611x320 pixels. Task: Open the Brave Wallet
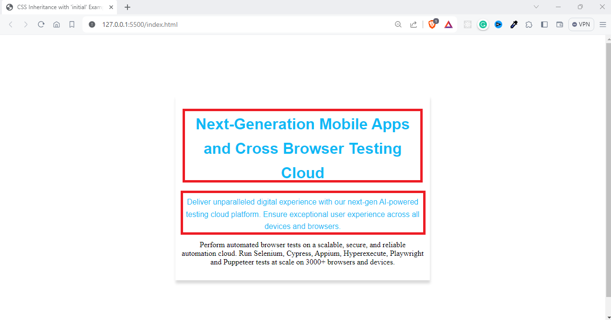[x=560, y=24]
